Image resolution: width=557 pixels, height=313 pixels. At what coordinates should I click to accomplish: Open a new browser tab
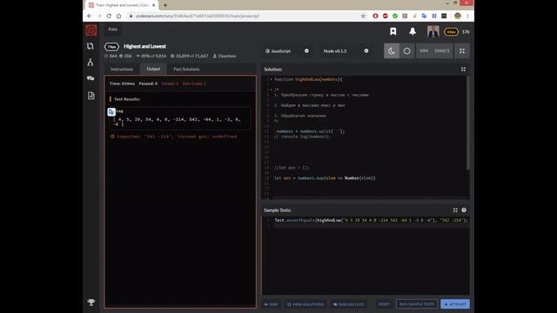click(165, 5)
